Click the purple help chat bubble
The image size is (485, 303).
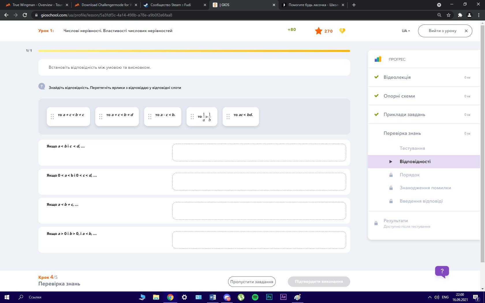[x=442, y=272]
